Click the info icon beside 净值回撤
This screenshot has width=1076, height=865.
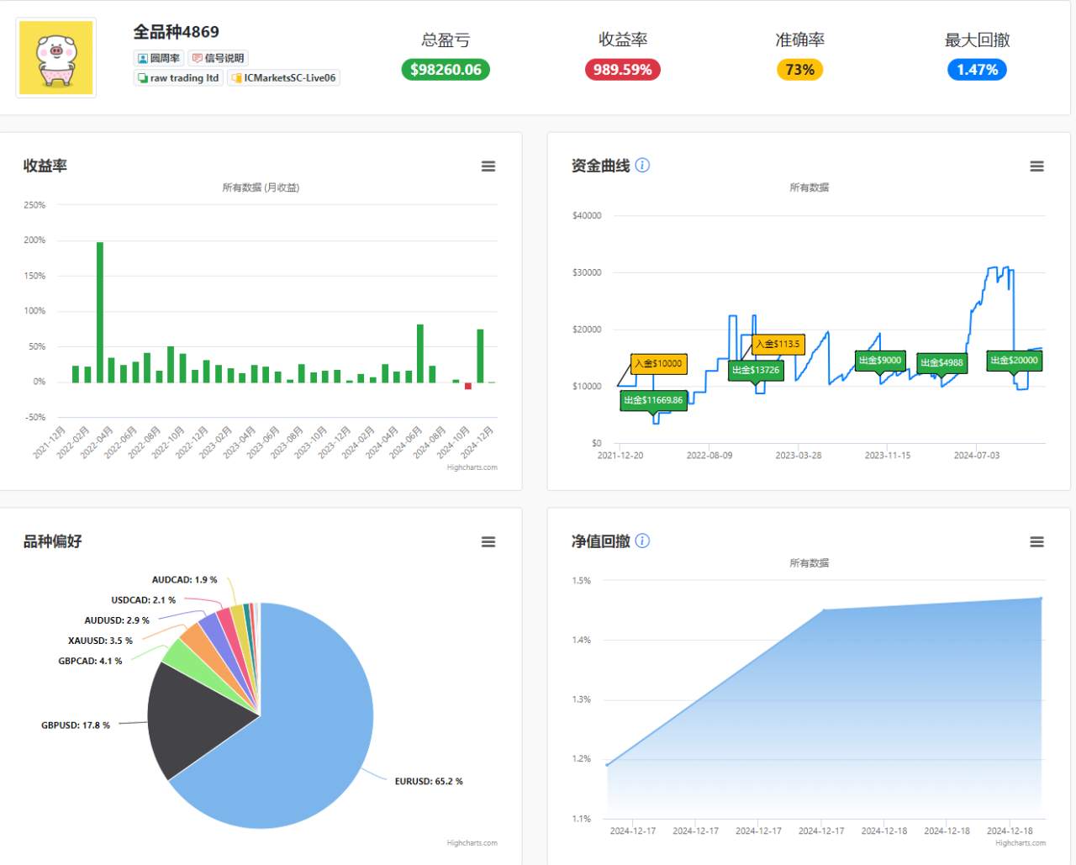(x=642, y=541)
